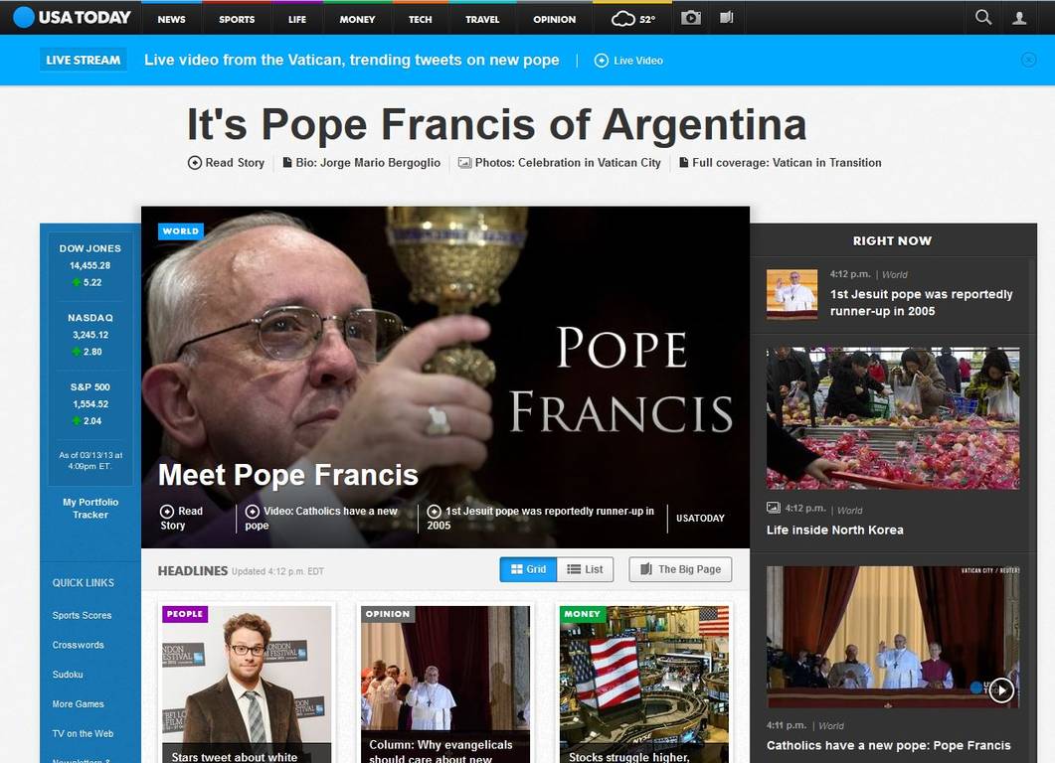Image resolution: width=1055 pixels, height=763 pixels.
Task: Click the Live Video play icon
Action: 601,61
